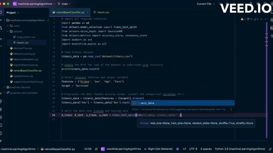Screen dimensions: 273x153
Task: Collapse the dataset folder
Action: tap(8, 31)
